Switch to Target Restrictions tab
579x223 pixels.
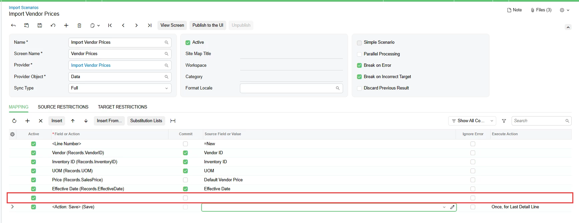pos(122,107)
